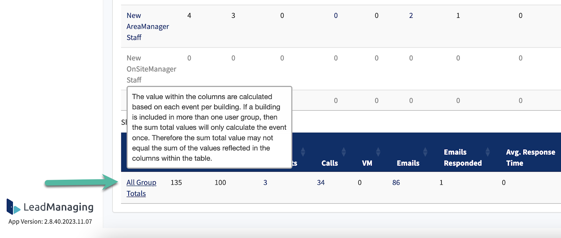Sort by the VM column arrows
The image size is (561, 238).
(378, 152)
